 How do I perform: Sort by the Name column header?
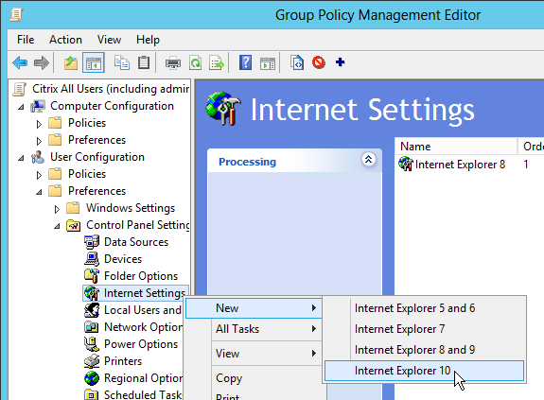456,147
